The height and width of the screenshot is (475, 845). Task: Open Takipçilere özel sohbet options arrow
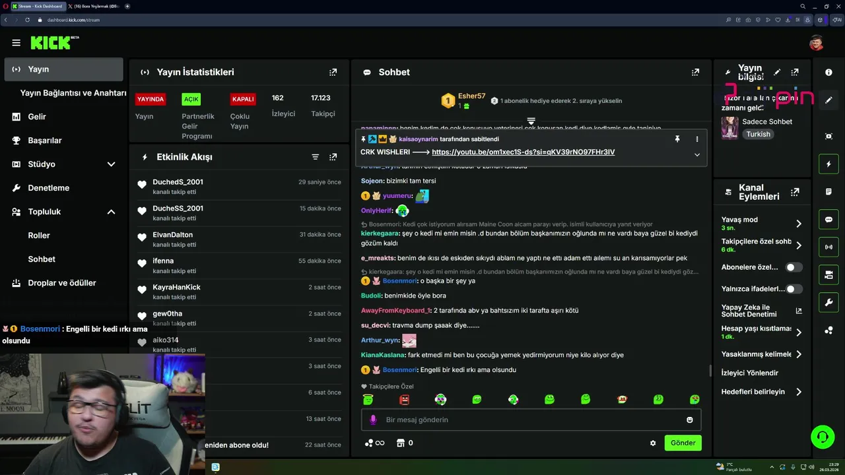[799, 245]
